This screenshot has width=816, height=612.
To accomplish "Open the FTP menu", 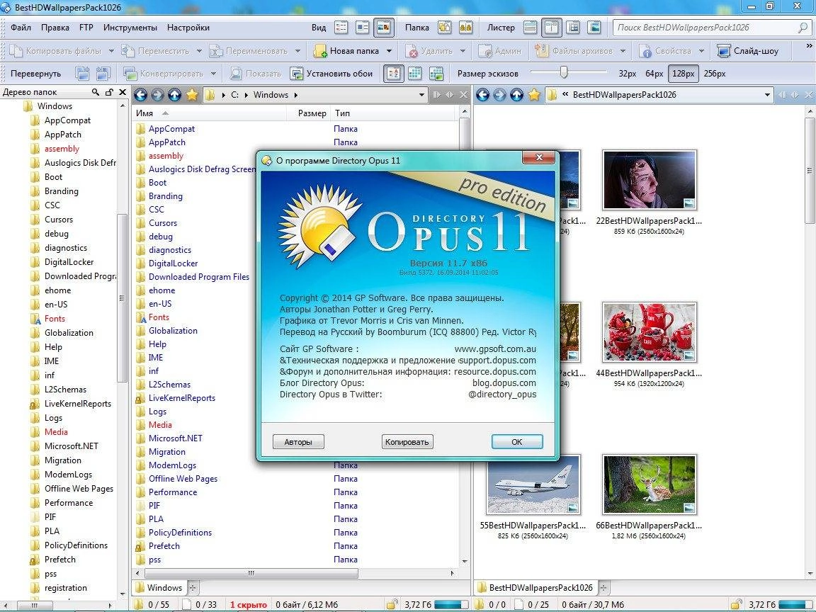I will [86, 28].
